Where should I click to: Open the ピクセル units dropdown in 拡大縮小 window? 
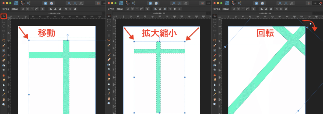[111, 9]
